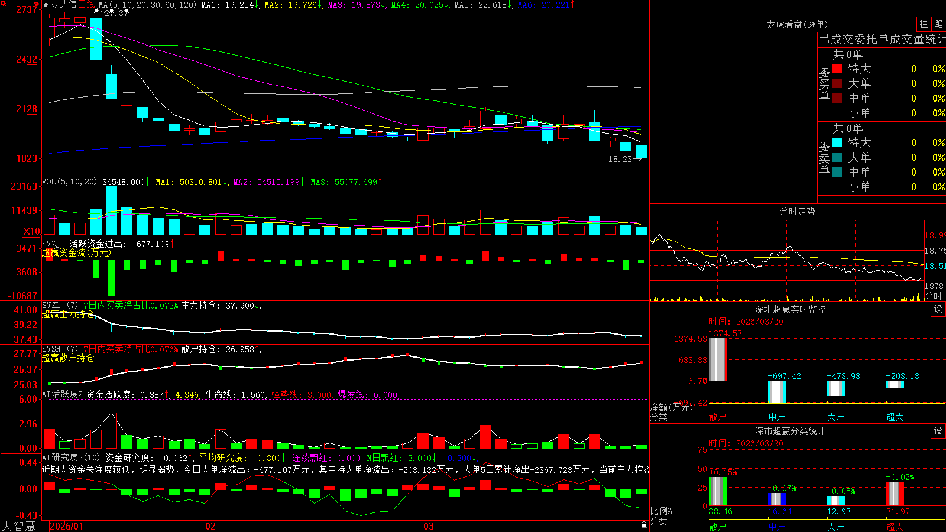Open 设 settings for 深圳超赢实时监控
Screen dimensions: 946x532
[938, 309]
